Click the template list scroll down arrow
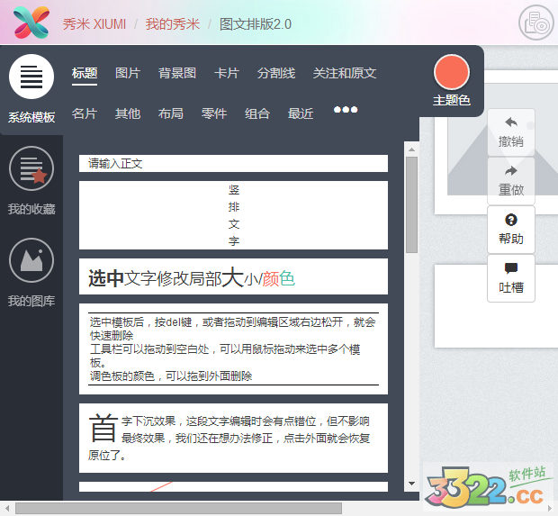 tap(411, 484)
